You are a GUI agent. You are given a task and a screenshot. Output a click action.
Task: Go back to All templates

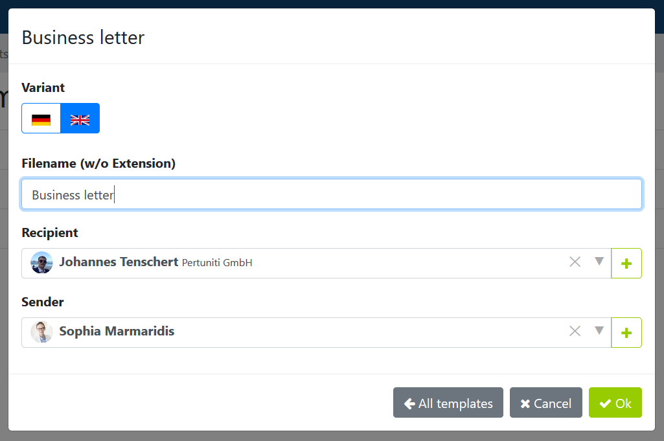pos(448,403)
